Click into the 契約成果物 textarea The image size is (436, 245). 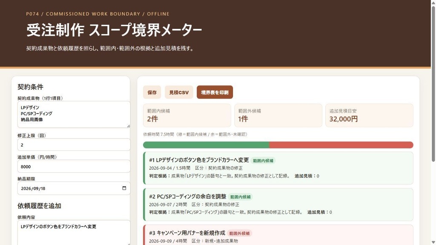74,114
